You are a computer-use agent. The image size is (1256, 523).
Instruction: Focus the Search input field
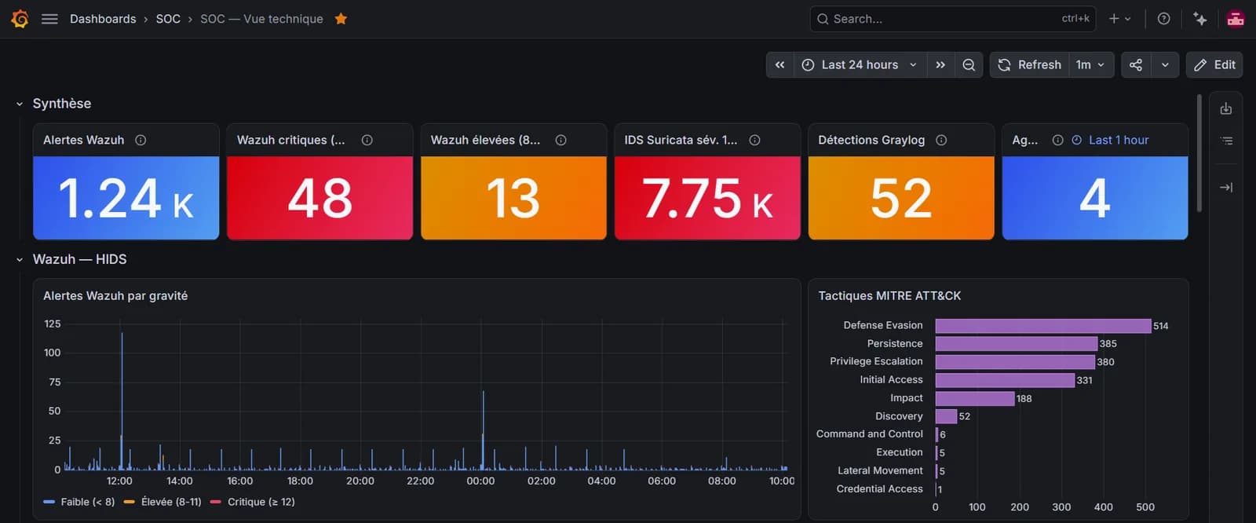click(953, 19)
